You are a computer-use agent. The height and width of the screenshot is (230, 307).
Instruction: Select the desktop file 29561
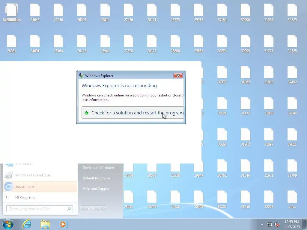click(199, 44)
